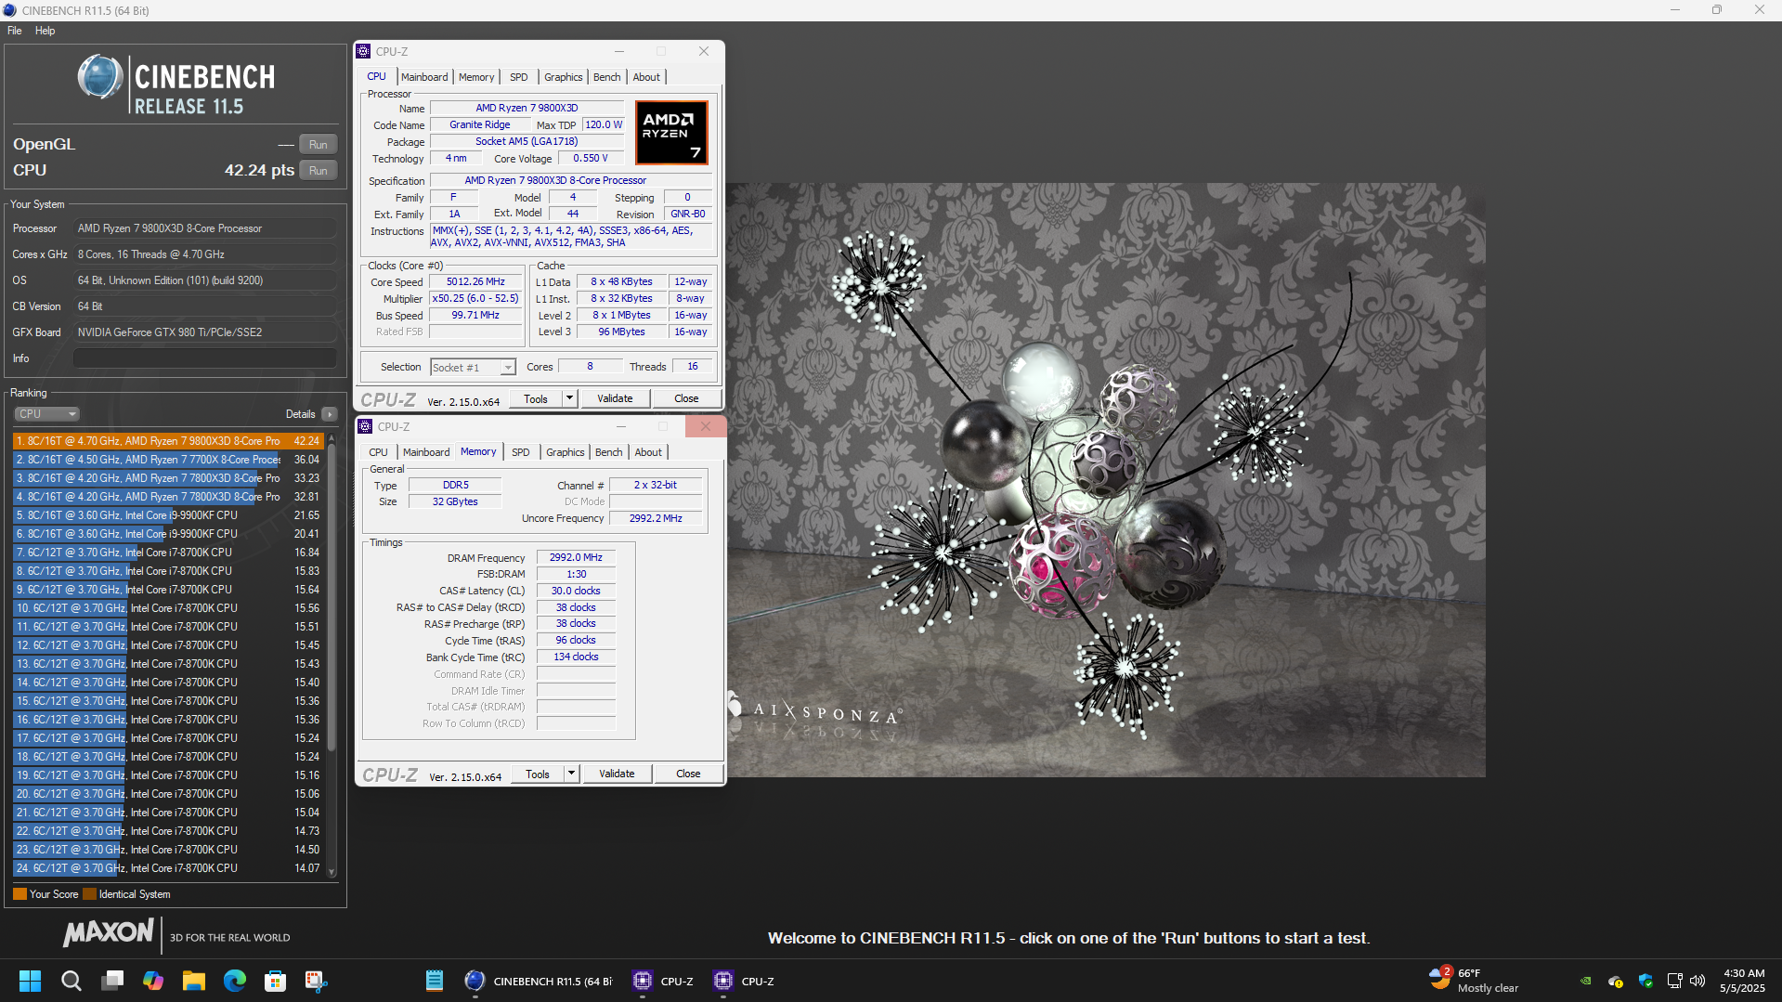1782x1002 pixels.
Task: Switch to Memory tab in top CPU-Z
Action: [476, 77]
